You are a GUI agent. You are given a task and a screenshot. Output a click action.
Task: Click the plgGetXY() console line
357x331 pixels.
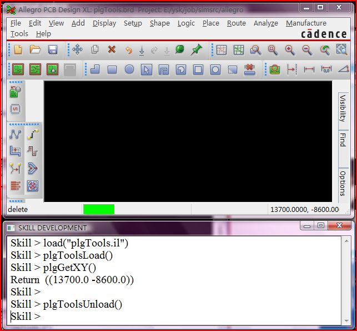click(53, 268)
